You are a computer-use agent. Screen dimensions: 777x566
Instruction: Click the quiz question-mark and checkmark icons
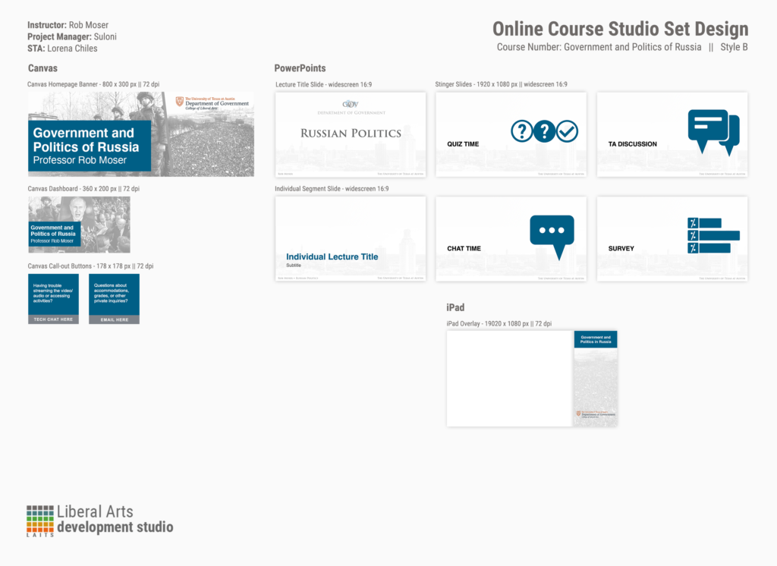[x=545, y=131]
